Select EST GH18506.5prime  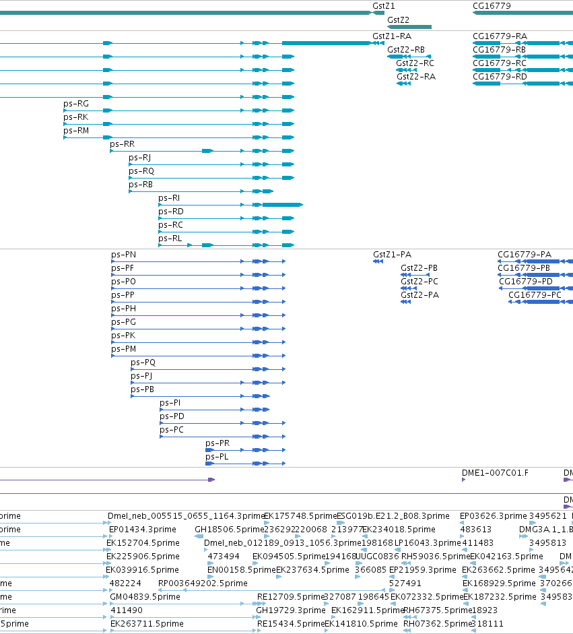point(229,530)
